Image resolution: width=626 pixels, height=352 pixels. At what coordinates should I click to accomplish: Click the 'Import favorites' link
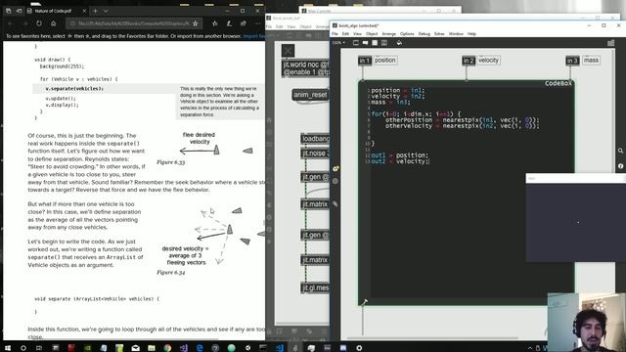tap(254, 36)
